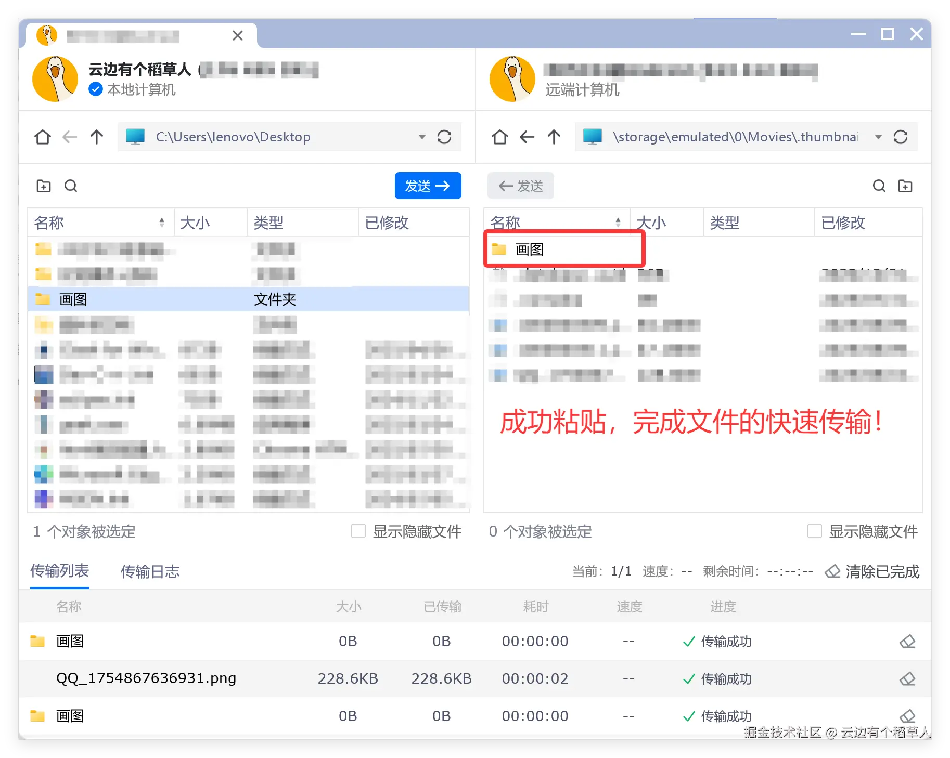This screenshot has height=758, width=950.
Task: Select the 画图 folder in remote list
Action: click(x=565, y=250)
